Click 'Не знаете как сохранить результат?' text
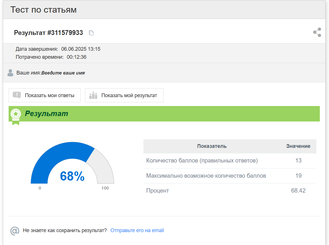 click(x=65, y=230)
